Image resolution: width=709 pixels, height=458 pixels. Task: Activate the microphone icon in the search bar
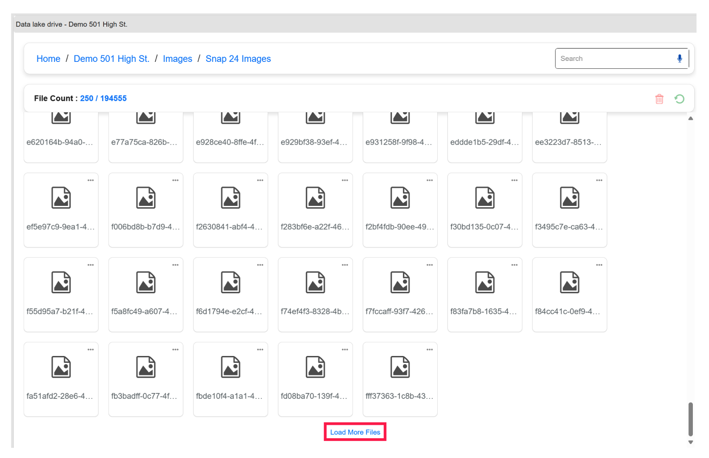point(680,58)
